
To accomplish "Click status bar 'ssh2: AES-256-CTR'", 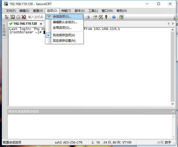I will pyautogui.click(x=68, y=142).
